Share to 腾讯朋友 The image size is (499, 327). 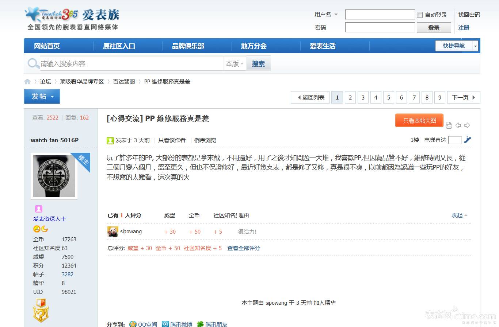(212, 324)
